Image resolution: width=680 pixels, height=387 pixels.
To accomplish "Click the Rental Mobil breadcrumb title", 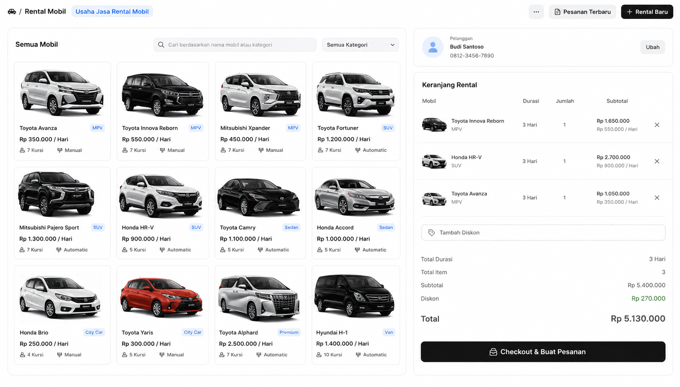I will [x=45, y=11].
